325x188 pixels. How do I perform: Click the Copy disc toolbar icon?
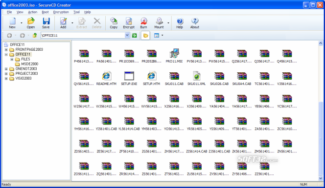pos(114,23)
